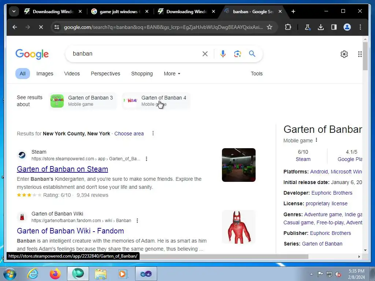Viewport: 375px width, 281px height.
Task: Open the tab search dropdown arrow
Action: coord(14,11)
